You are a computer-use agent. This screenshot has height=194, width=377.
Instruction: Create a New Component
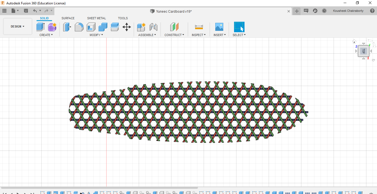pos(141,27)
